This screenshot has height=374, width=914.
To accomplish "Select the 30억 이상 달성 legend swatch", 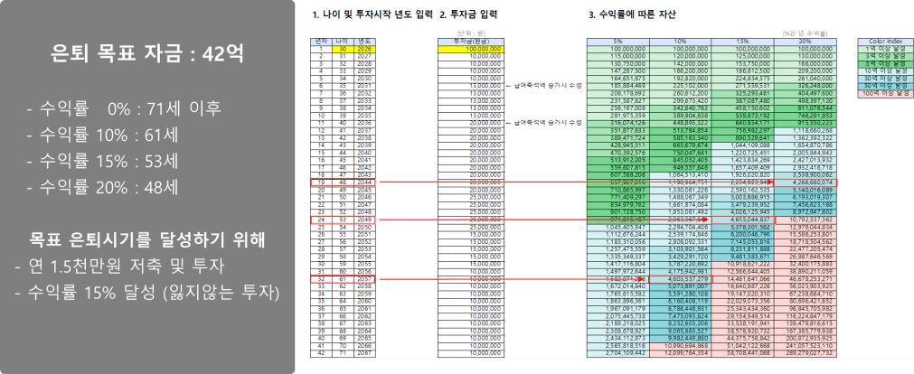I will (x=882, y=77).
